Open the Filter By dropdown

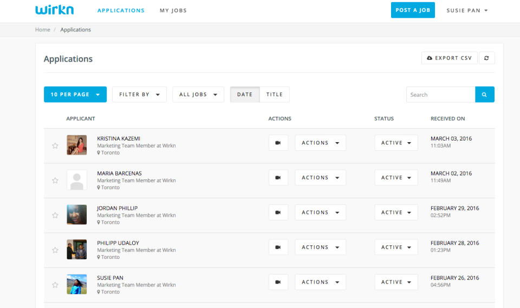pyautogui.click(x=139, y=95)
